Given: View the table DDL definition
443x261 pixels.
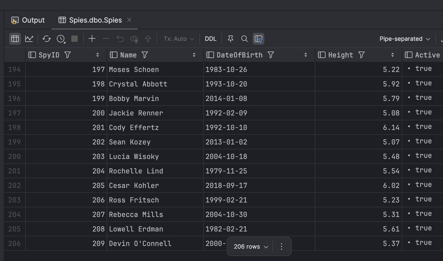Looking at the screenshot, I should [211, 38].
